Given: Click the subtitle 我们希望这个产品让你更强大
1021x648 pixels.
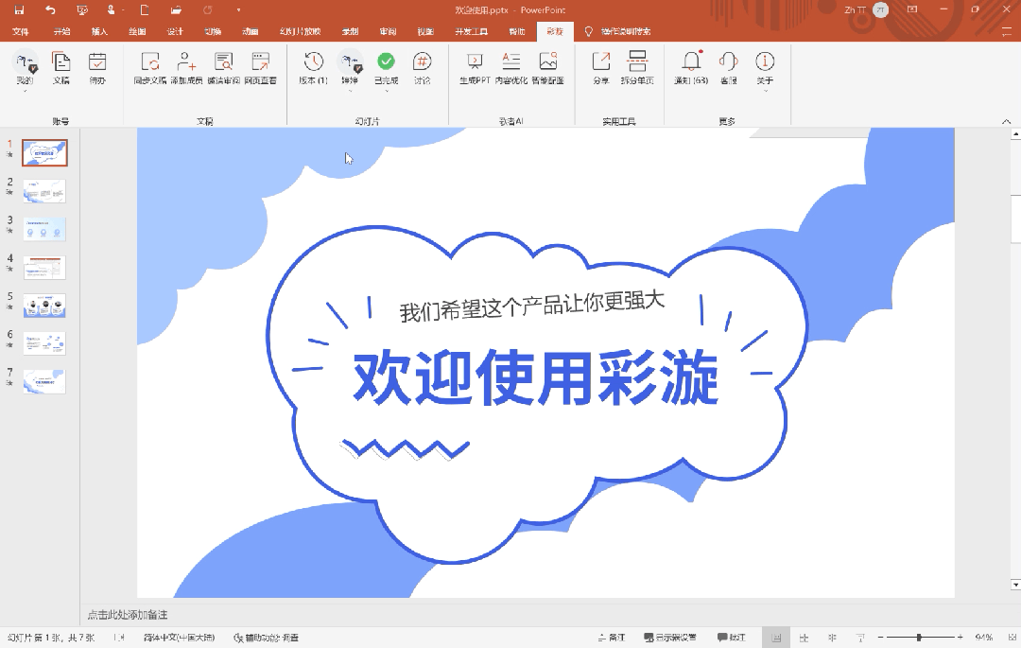Looking at the screenshot, I should coord(531,306).
